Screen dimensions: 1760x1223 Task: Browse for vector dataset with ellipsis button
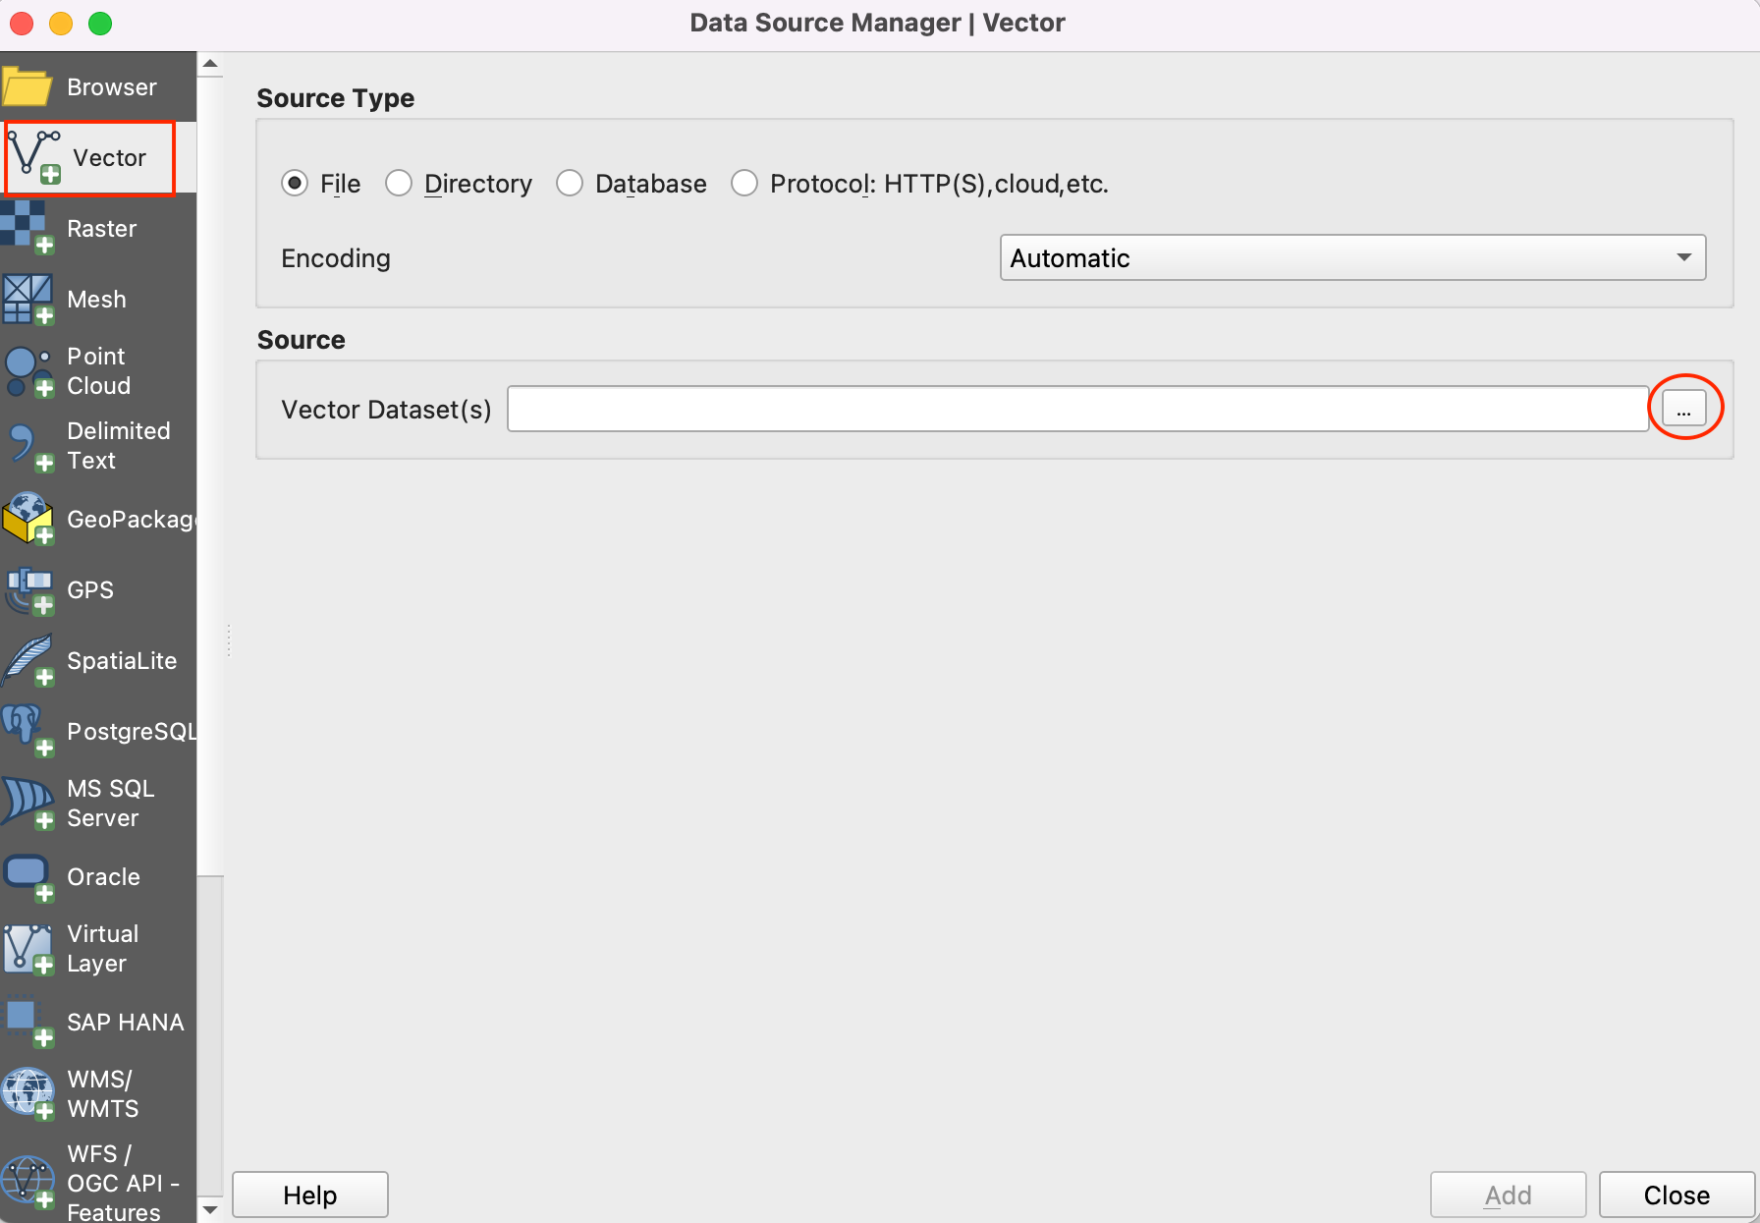1683,409
